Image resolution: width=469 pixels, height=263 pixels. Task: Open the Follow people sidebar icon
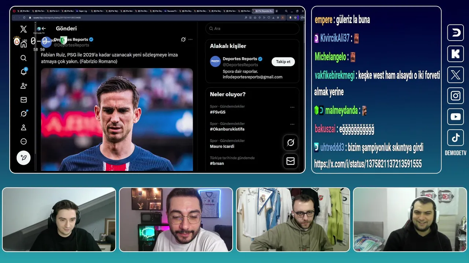pyautogui.click(x=23, y=86)
